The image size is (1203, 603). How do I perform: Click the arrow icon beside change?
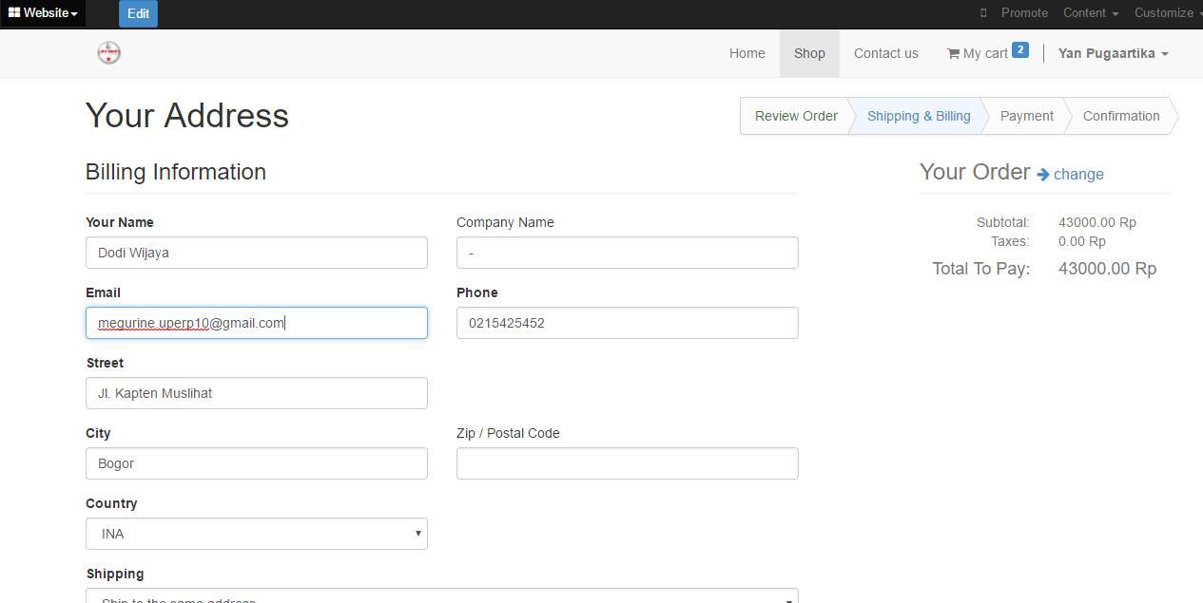tap(1043, 175)
